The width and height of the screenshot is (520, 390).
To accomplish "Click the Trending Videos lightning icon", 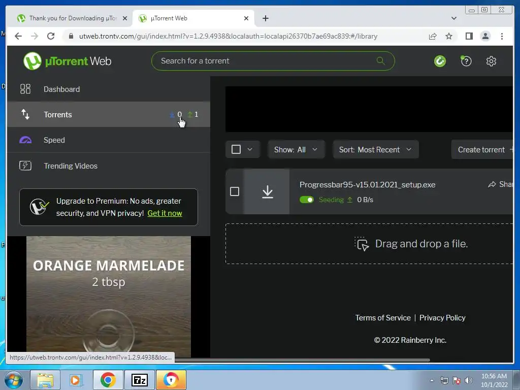I will [x=25, y=166].
